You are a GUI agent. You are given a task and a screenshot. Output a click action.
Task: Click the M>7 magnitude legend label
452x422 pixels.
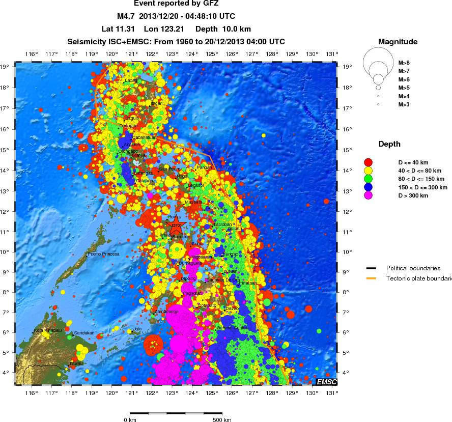(404, 71)
